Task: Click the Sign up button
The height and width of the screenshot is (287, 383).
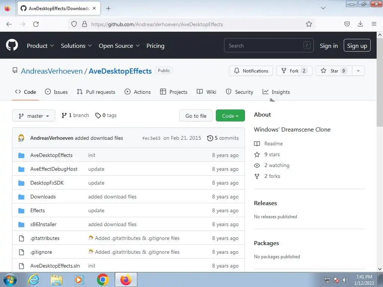Action: 357,45
